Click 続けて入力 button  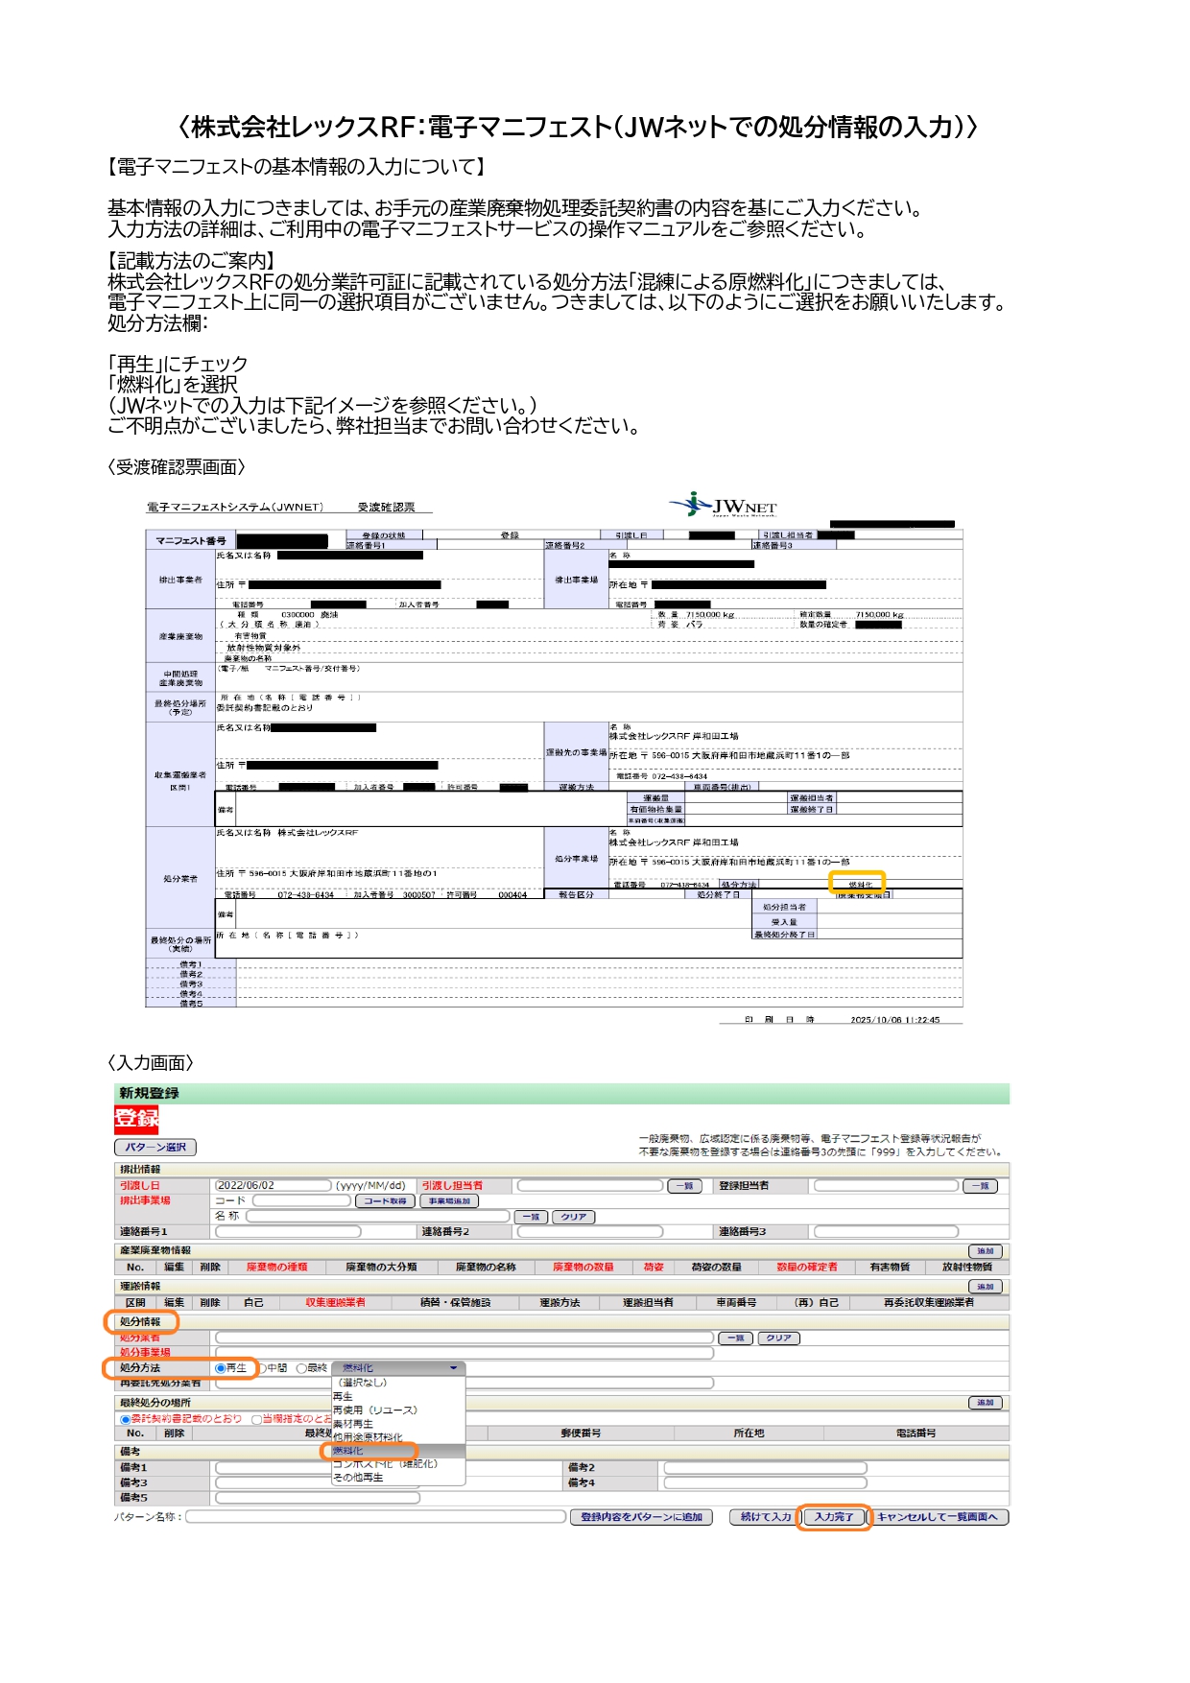(765, 1517)
